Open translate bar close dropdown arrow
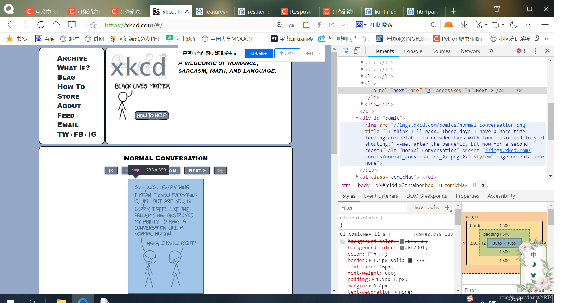The height and width of the screenshot is (303, 563). coord(320,53)
